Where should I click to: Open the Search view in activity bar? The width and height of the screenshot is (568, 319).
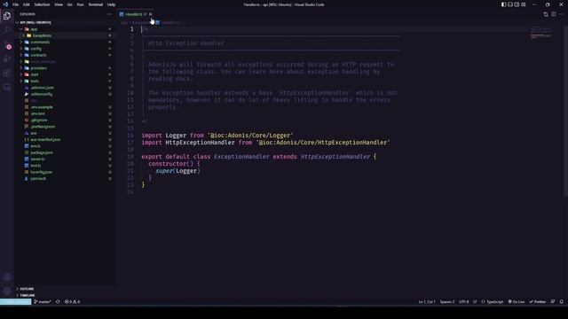point(7,30)
